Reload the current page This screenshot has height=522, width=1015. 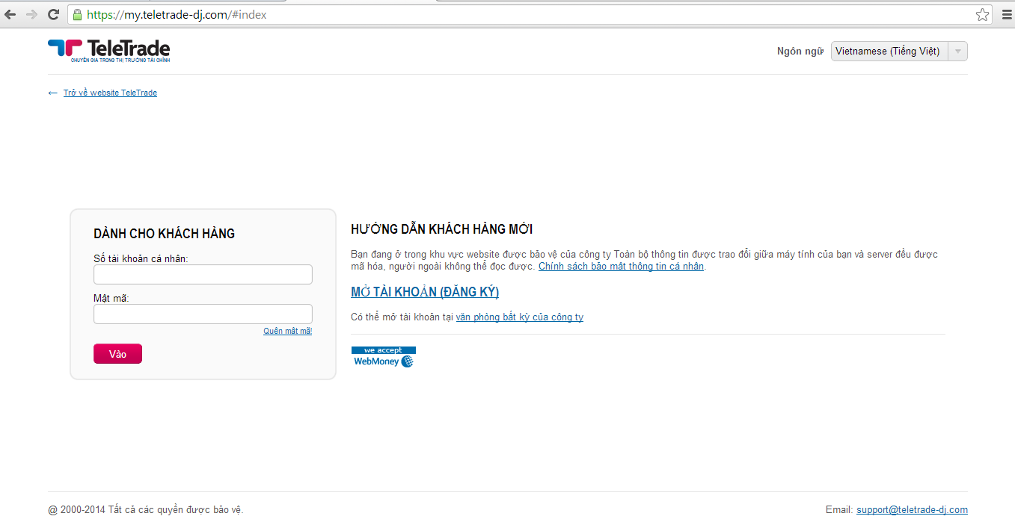click(53, 14)
